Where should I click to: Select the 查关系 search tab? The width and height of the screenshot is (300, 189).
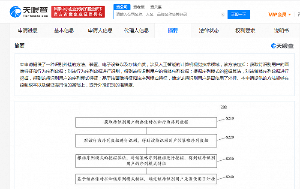click(x=156, y=7)
